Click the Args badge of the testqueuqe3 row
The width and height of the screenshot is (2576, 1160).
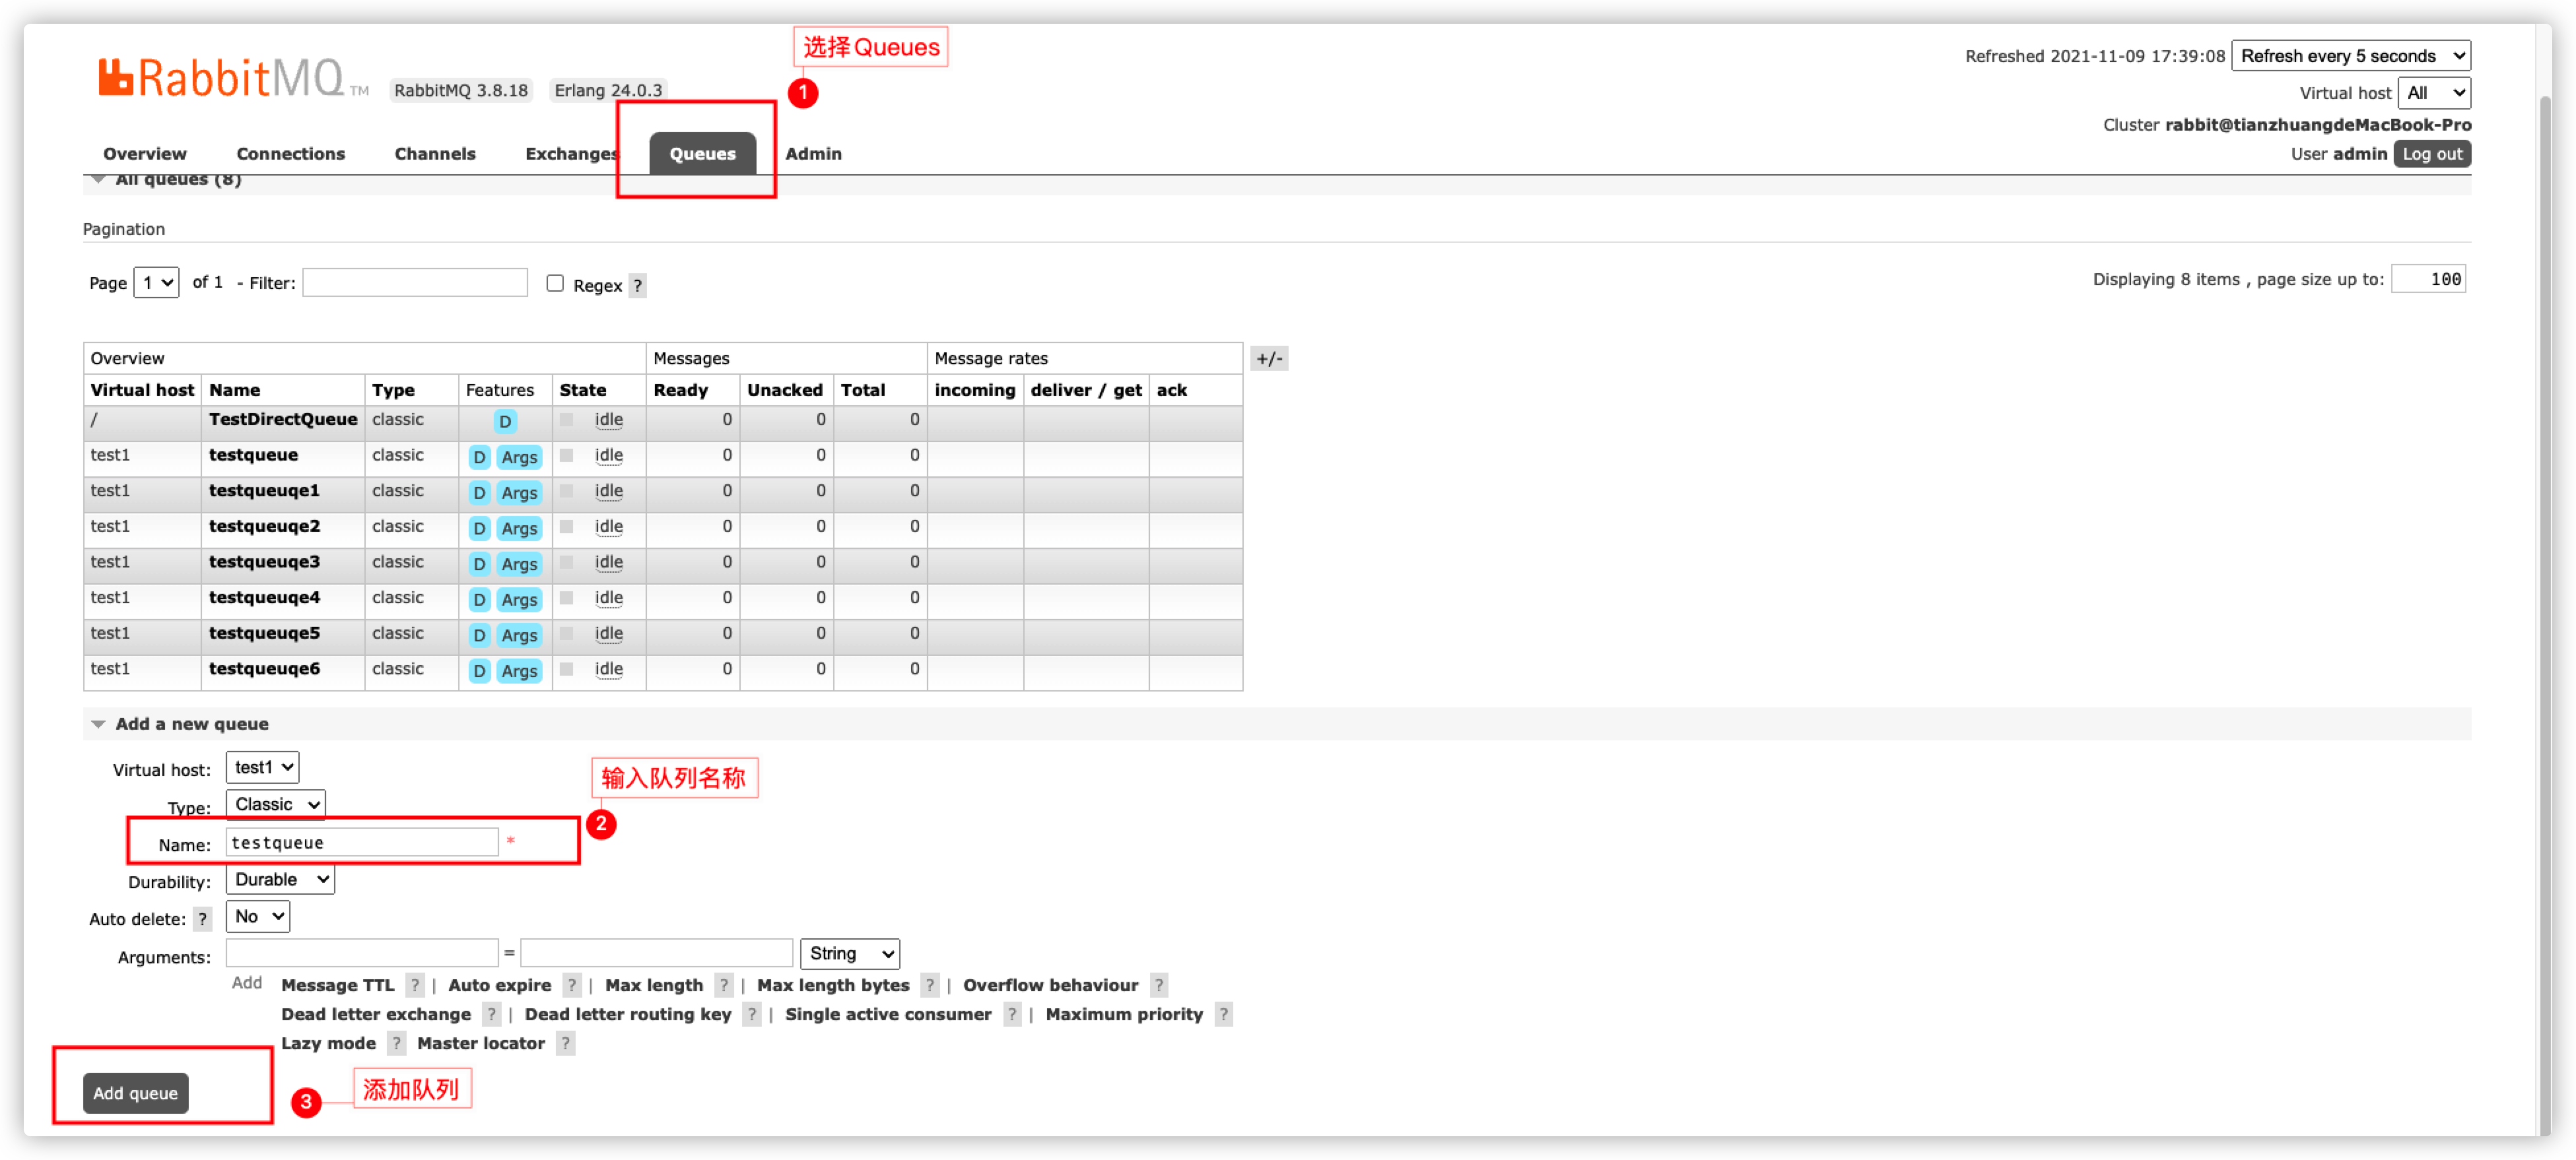click(x=519, y=565)
